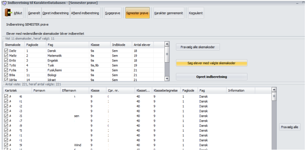Uncheck the Ma9z skemakode checkbox
This screenshot has width=306, height=150.
tap(6, 55)
